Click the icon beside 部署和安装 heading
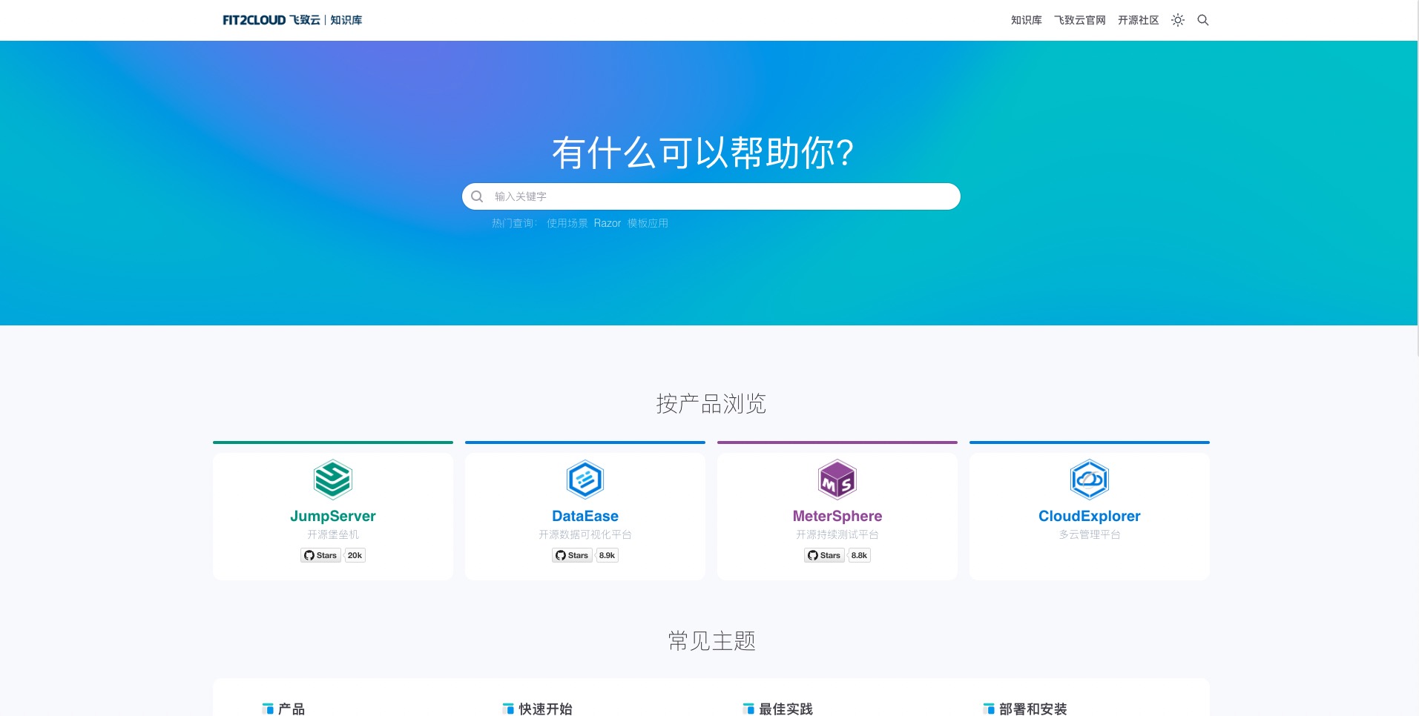1419x716 pixels. coord(989,709)
